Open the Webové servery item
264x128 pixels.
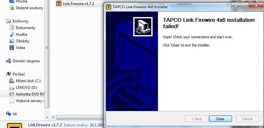pos(27,101)
